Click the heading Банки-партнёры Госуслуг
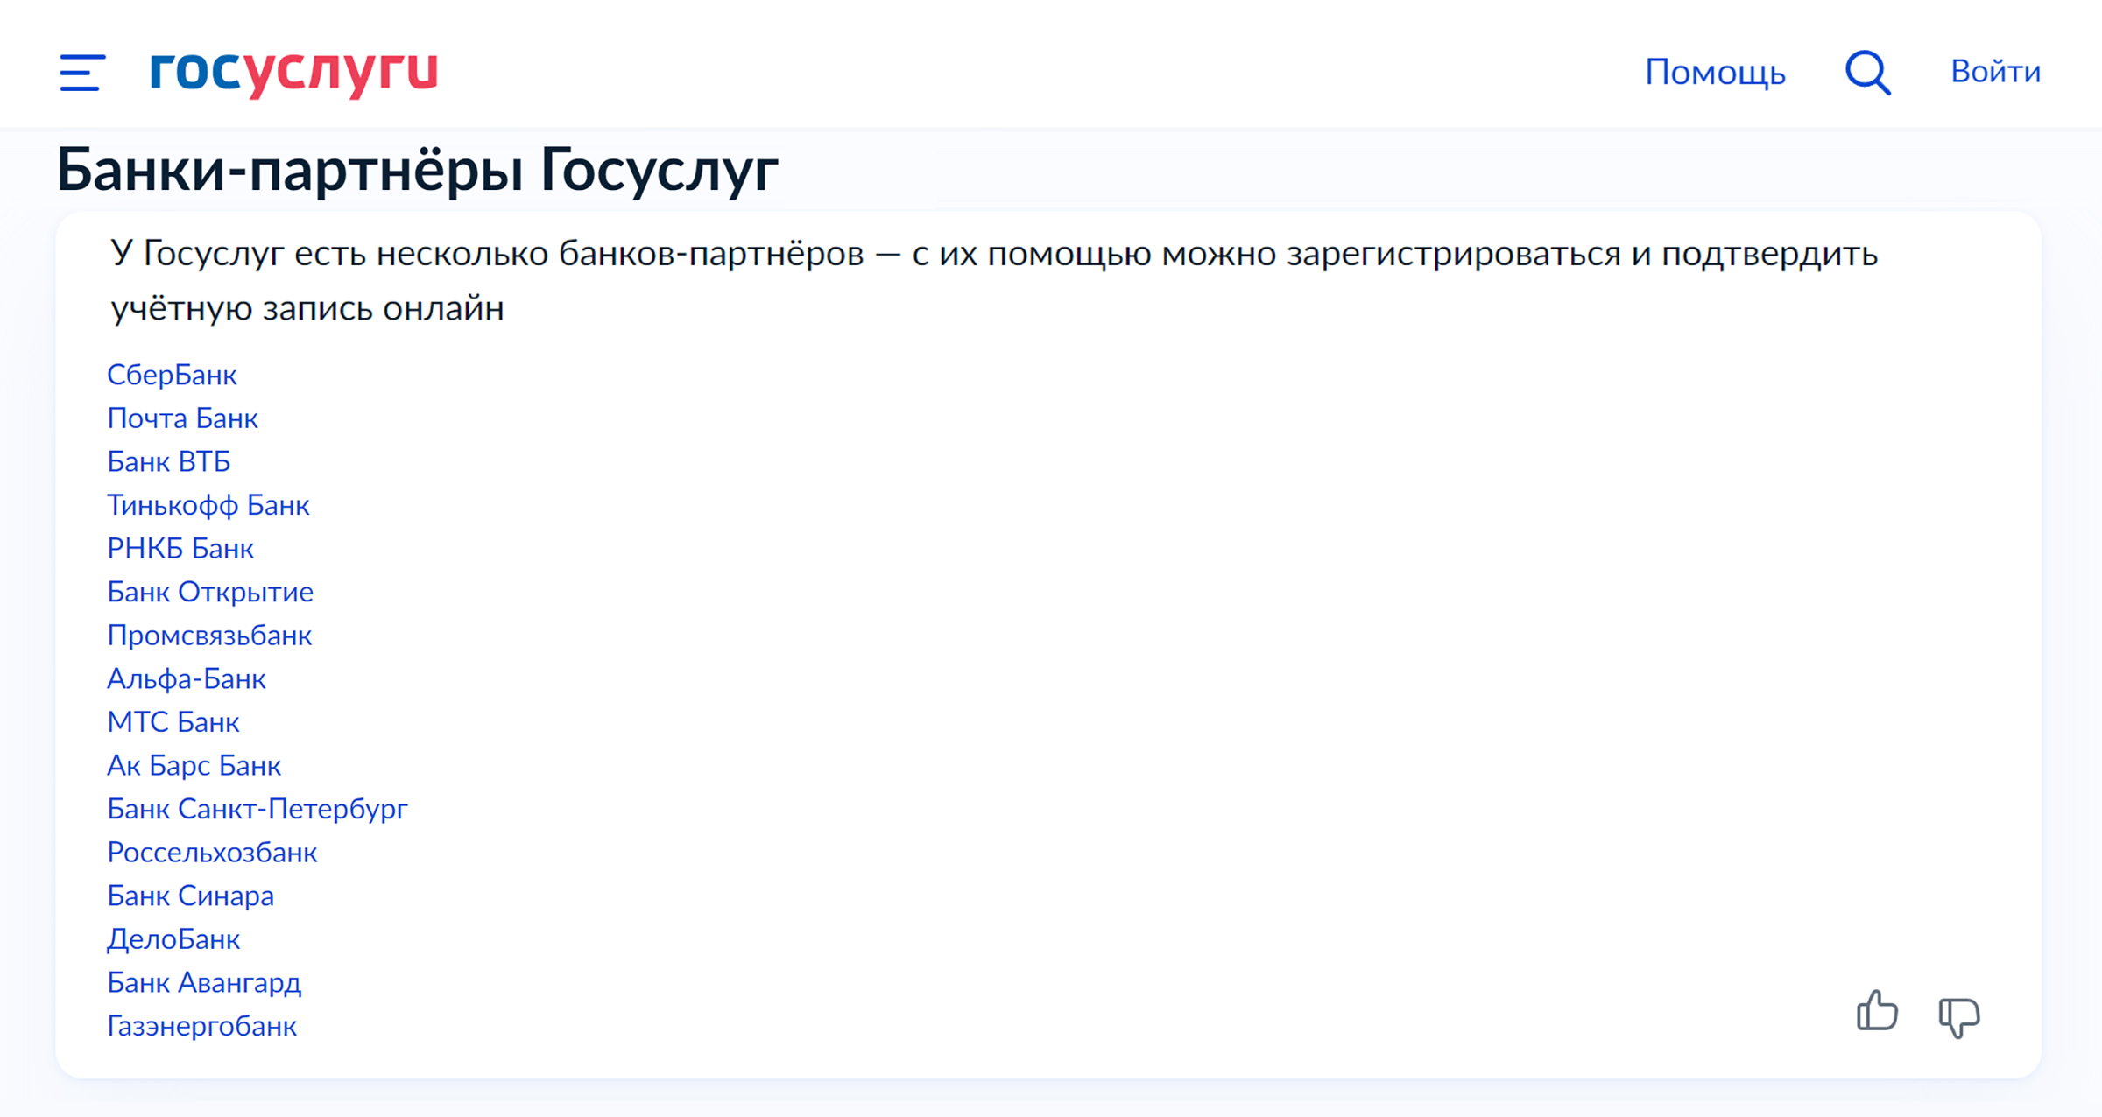 click(x=418, y=170)
